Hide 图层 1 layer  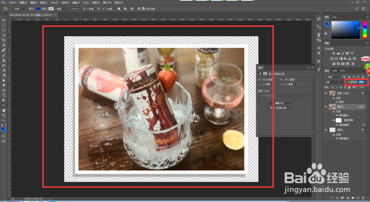326,130
